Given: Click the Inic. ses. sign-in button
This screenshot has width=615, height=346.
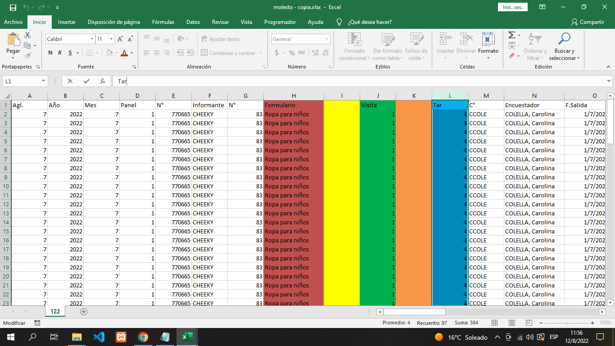Looking at the screenshot, I should 512,7.
